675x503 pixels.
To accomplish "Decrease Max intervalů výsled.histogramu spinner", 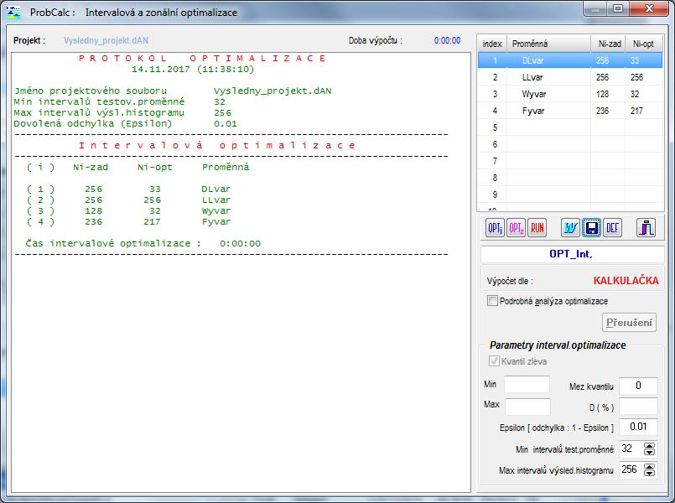I will coord(649,473).
